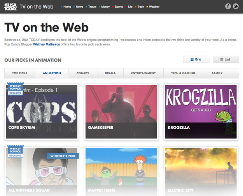Image resolution: width=243 pixels, height=196 pixels.
Task: Open the Facebook icon in header
Action: (x=228, y=6)
